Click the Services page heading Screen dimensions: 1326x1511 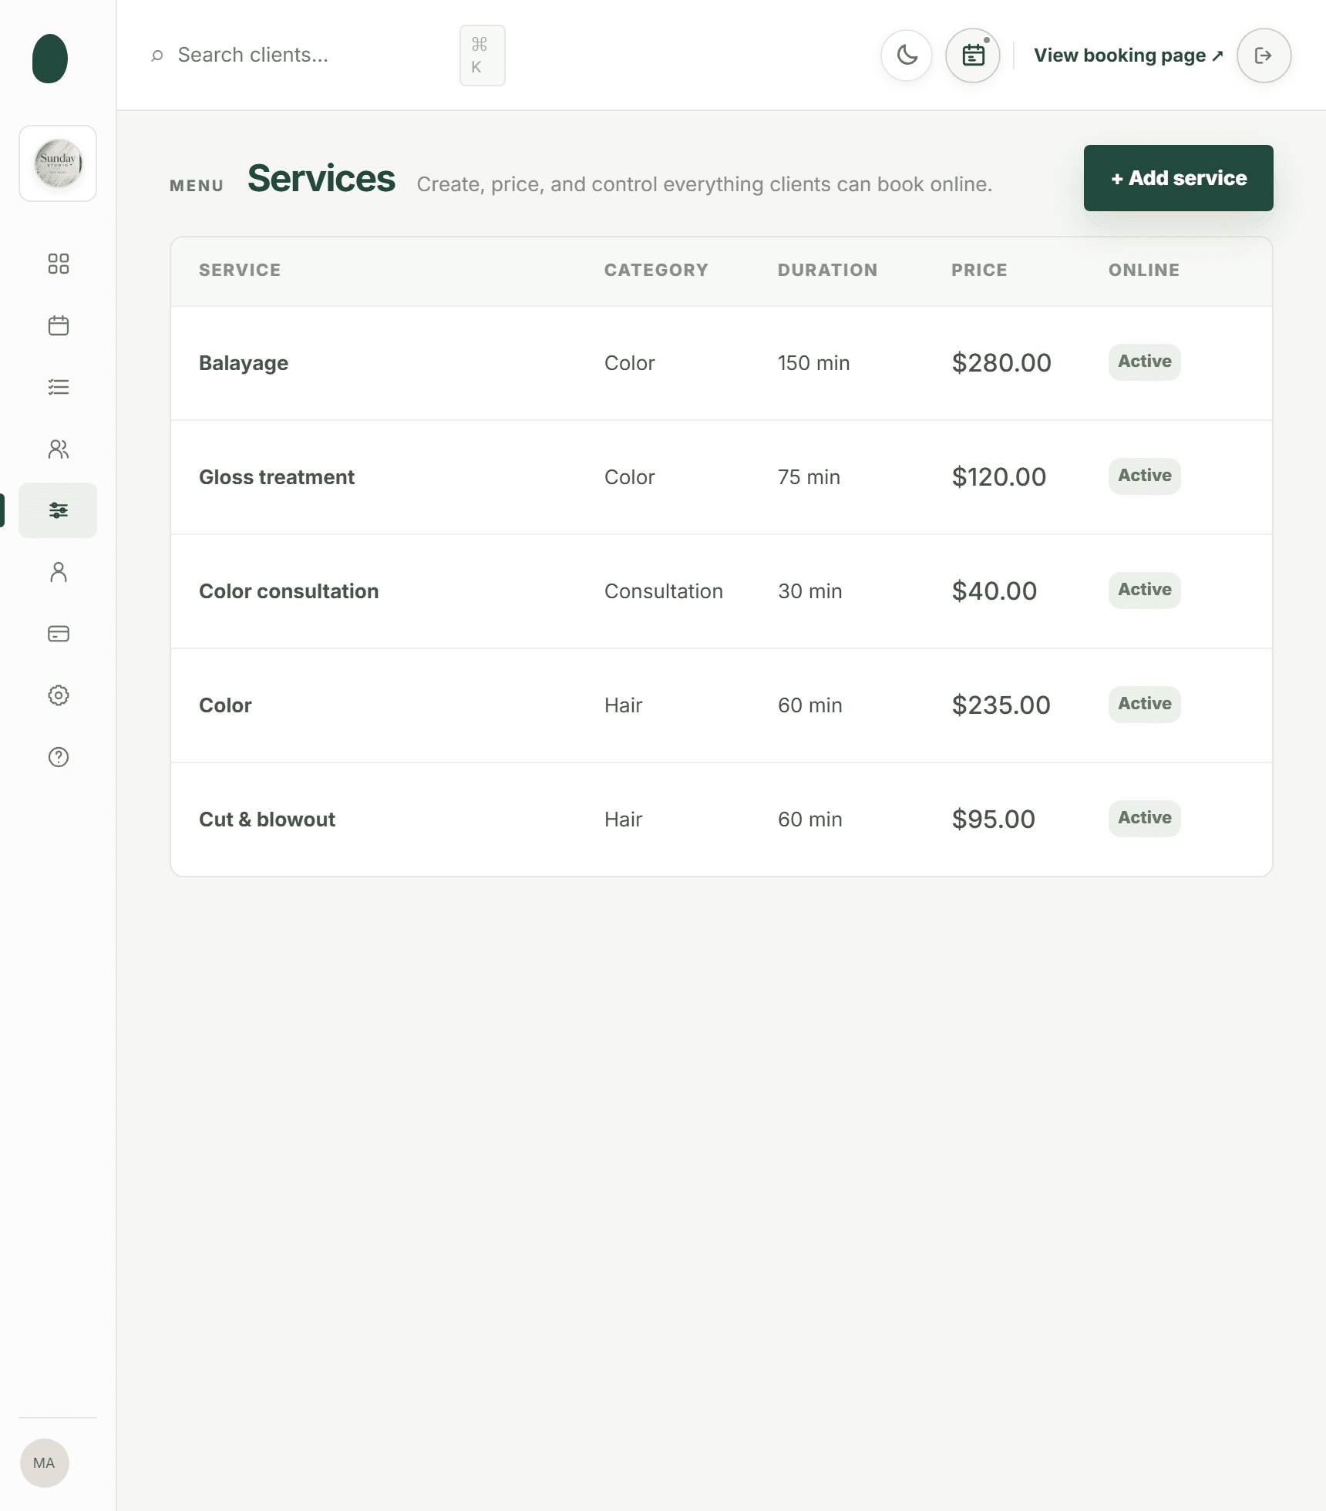click(x=321, y=179)
